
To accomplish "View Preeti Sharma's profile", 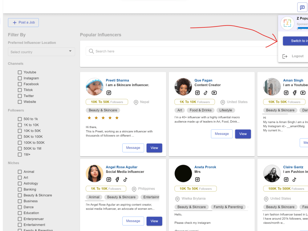I will pyautogui.click(x=154, y=148).
